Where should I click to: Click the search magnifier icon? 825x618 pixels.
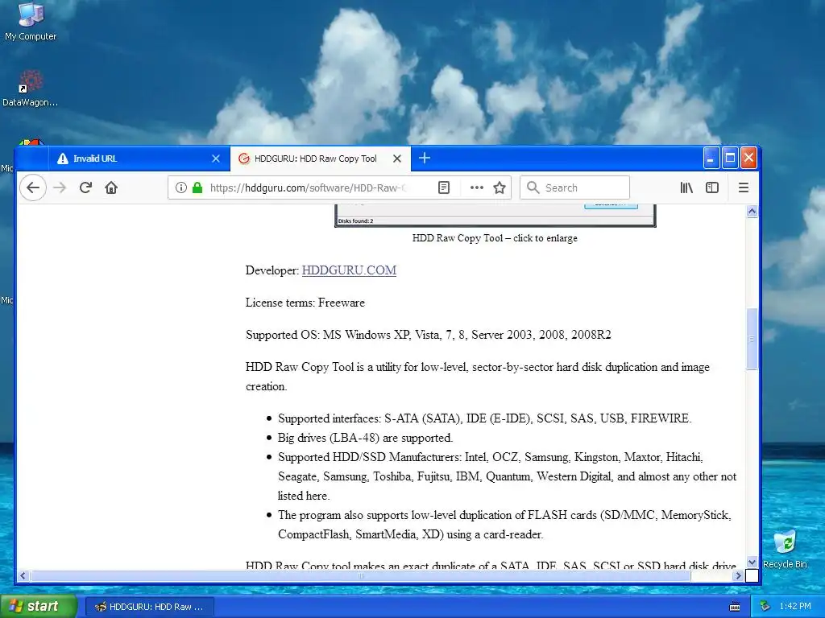coord(533,187)
